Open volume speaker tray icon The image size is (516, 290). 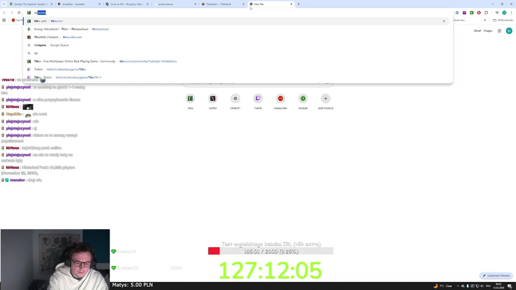pos(482,286)
